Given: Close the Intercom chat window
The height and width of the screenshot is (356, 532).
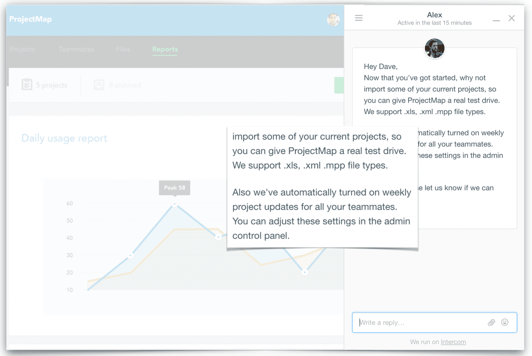Looking at the screenshot, I should (x=512, y=18).
